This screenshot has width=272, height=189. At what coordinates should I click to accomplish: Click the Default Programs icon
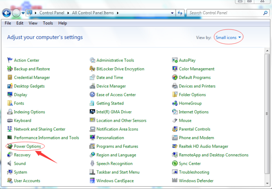coord(175,77)
